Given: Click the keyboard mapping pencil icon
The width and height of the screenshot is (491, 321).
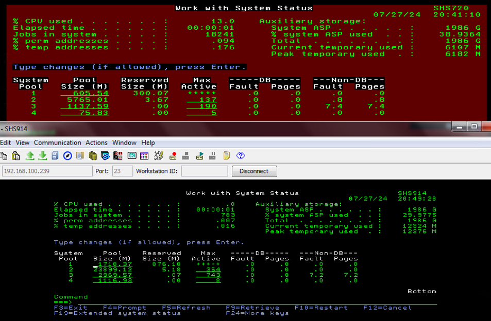Looking at the screenshot, I should tap(159, 155).
